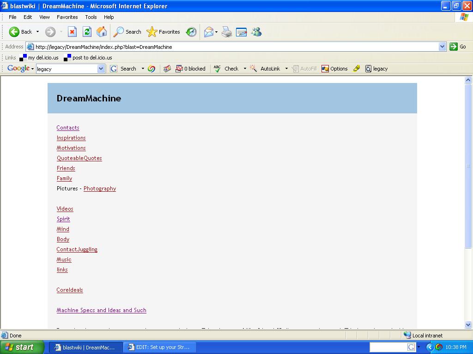Click the legacy word-find button

pyautogui.click(x=376, y=69)
